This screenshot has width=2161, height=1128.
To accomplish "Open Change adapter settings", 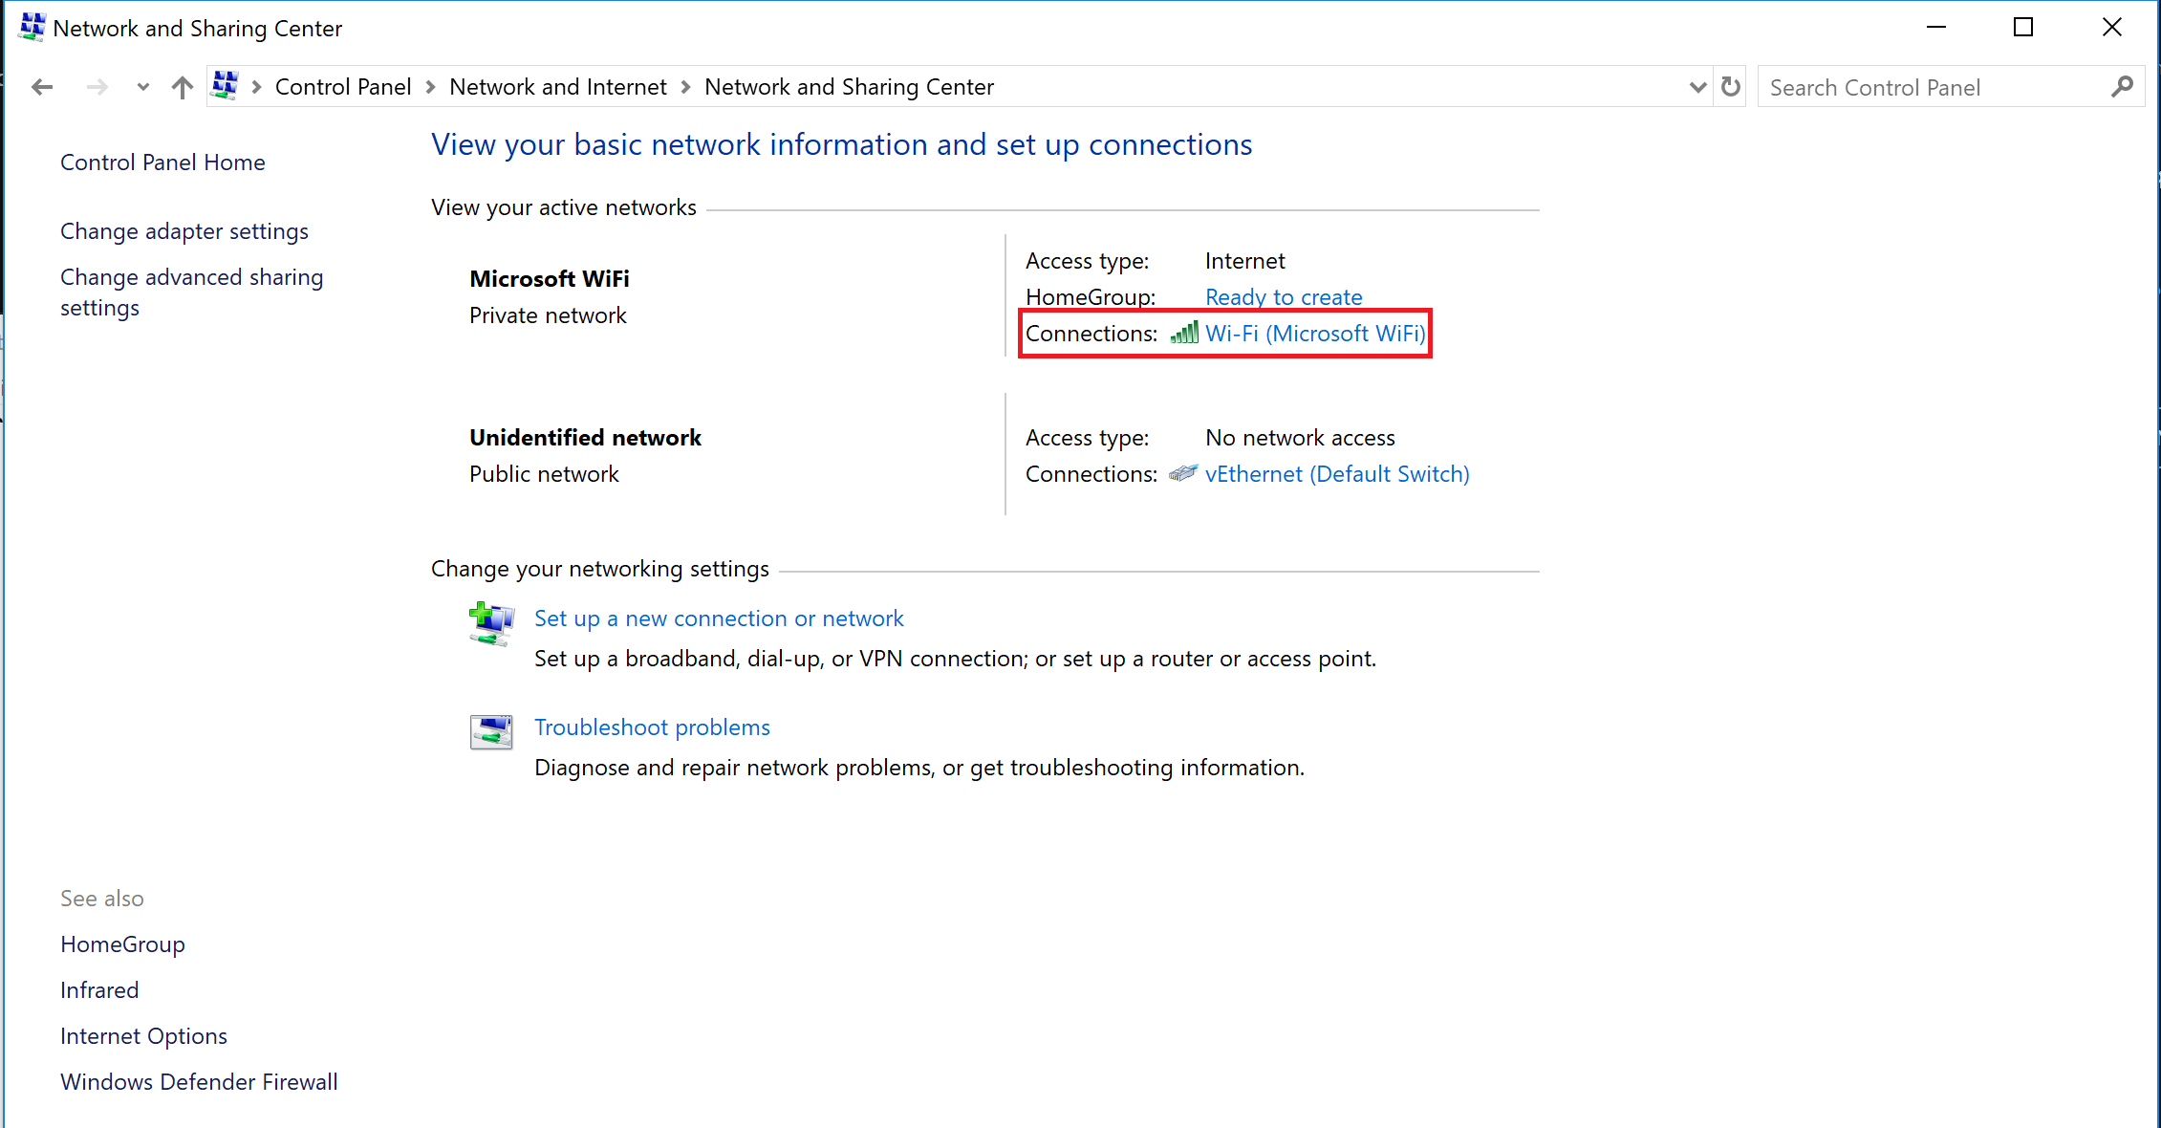I will pos(184,231).
